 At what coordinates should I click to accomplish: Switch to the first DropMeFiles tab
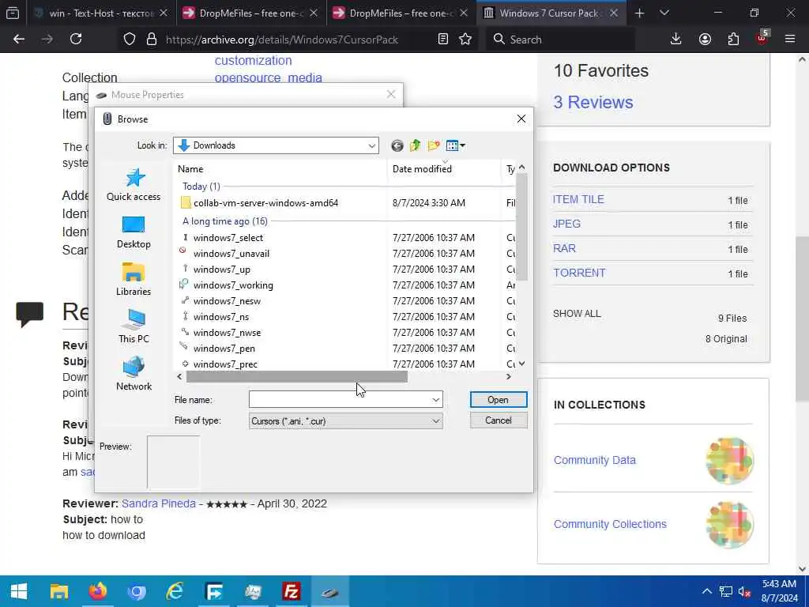[x=251, y=13]
